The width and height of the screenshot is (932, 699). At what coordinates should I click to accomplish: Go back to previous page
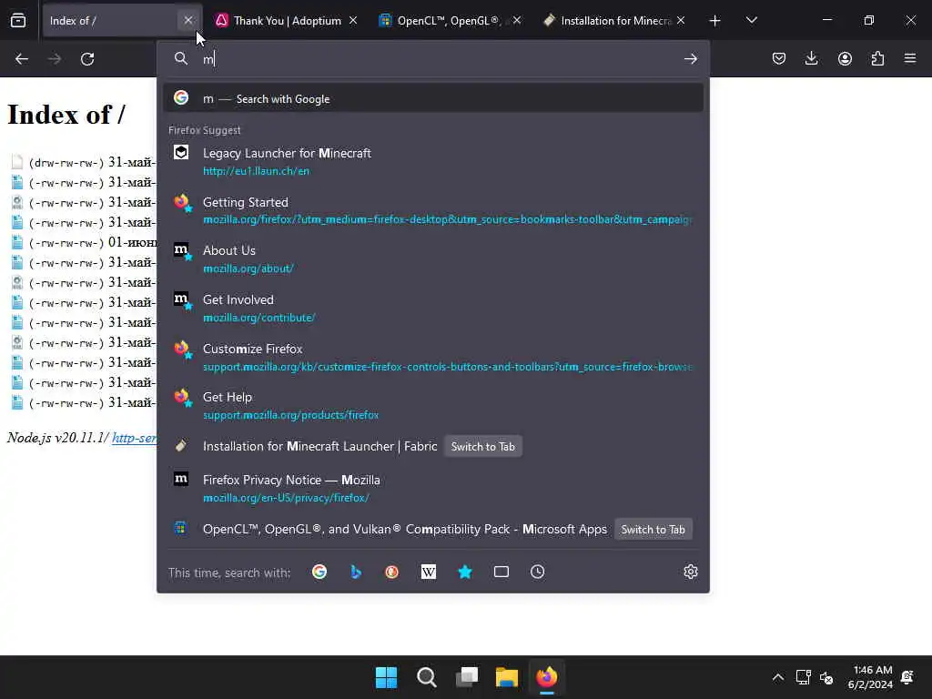coord(22,59)
